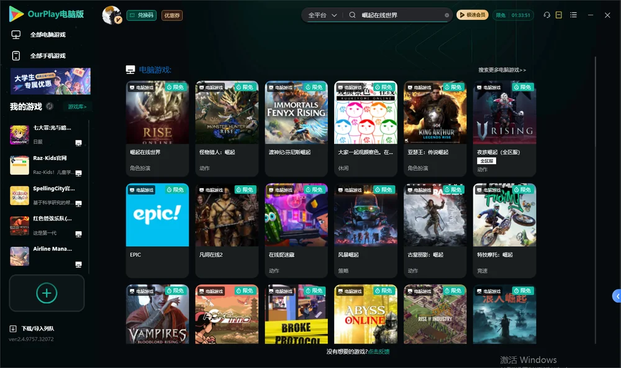The width and height of the screenshot is (621, 368).
Task: Open the list menu icon in title bar
Action: tap(573, 15)
